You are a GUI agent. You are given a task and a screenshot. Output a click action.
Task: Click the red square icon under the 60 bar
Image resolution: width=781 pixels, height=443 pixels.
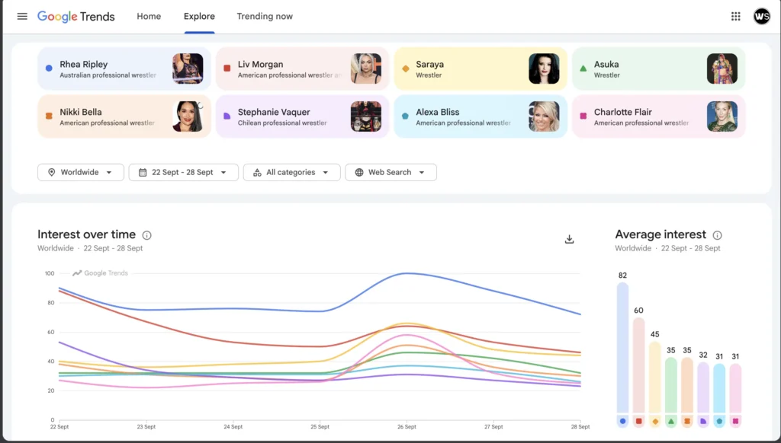click(x=638, y=421)
